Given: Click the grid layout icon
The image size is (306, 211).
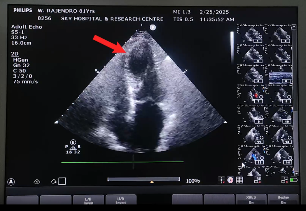Looking at the screenshot, I should point(239,180).
